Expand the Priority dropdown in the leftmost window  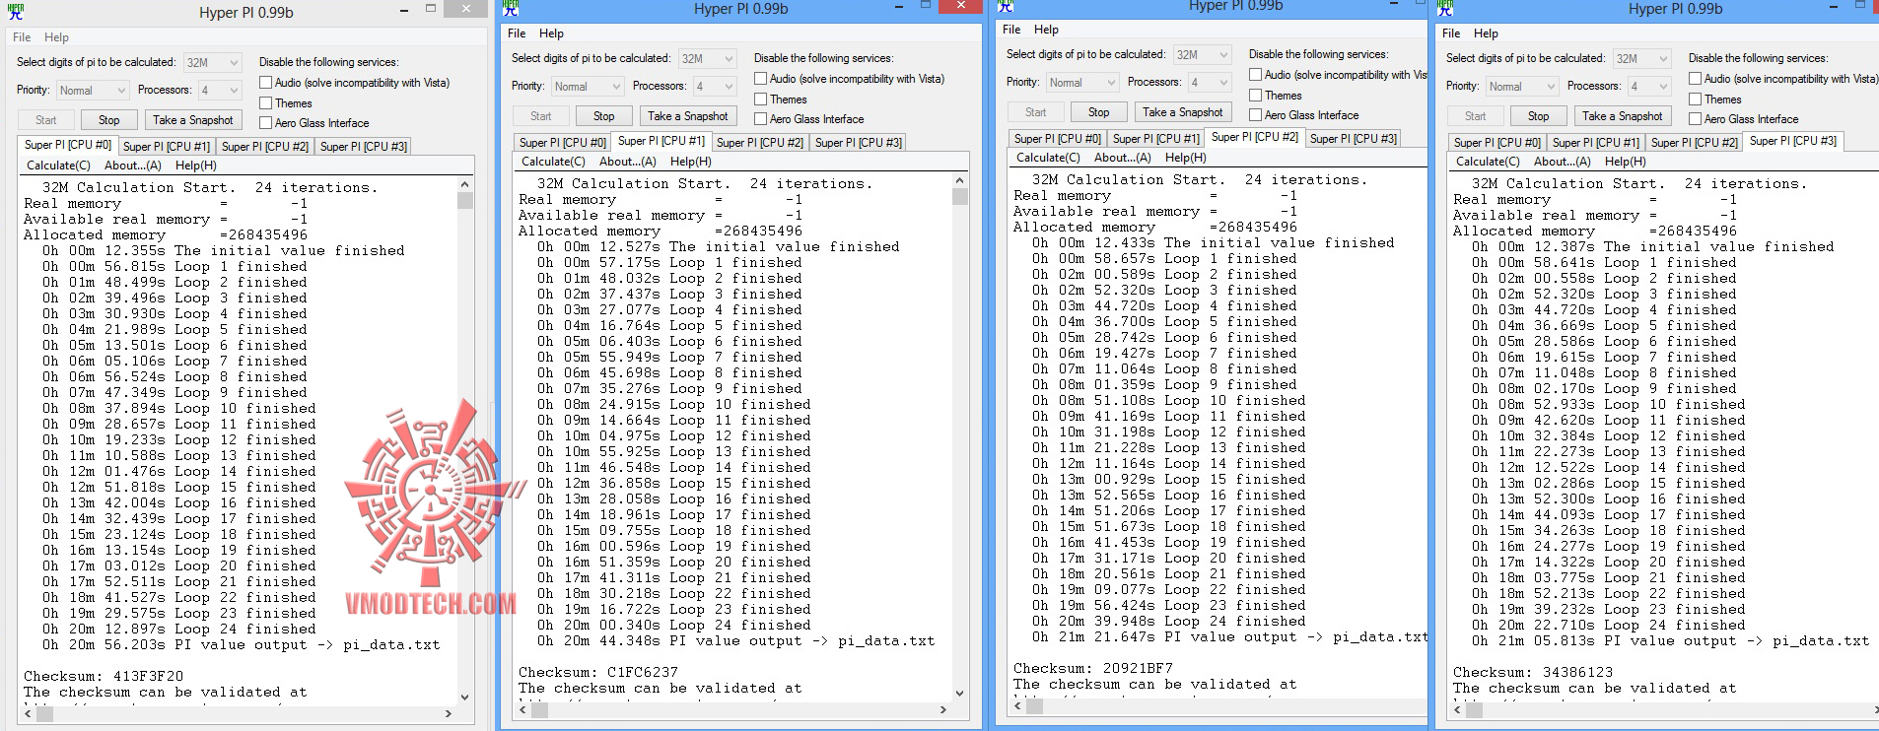(x=92, y=90)
